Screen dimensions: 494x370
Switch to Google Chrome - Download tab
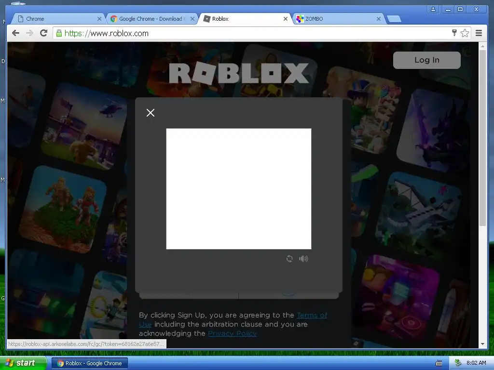coord(151,19)
